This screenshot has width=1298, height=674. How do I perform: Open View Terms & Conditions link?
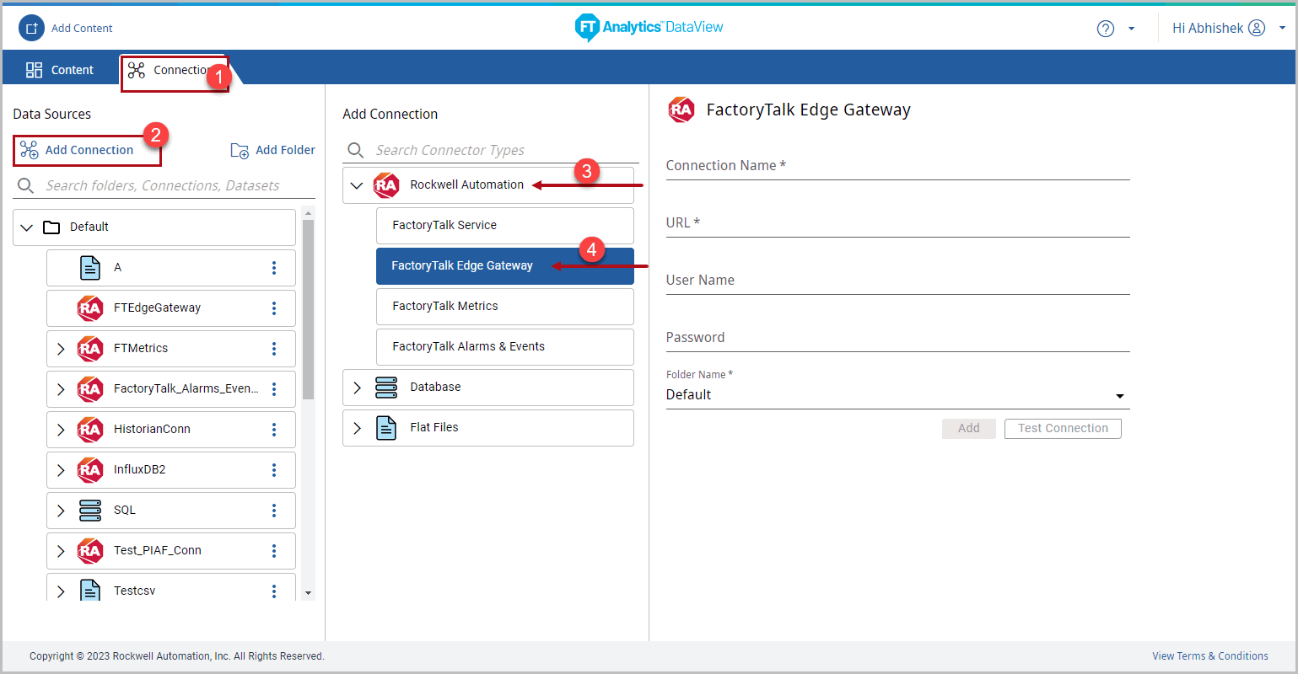pyautogui.click(x=1209, y=656)
